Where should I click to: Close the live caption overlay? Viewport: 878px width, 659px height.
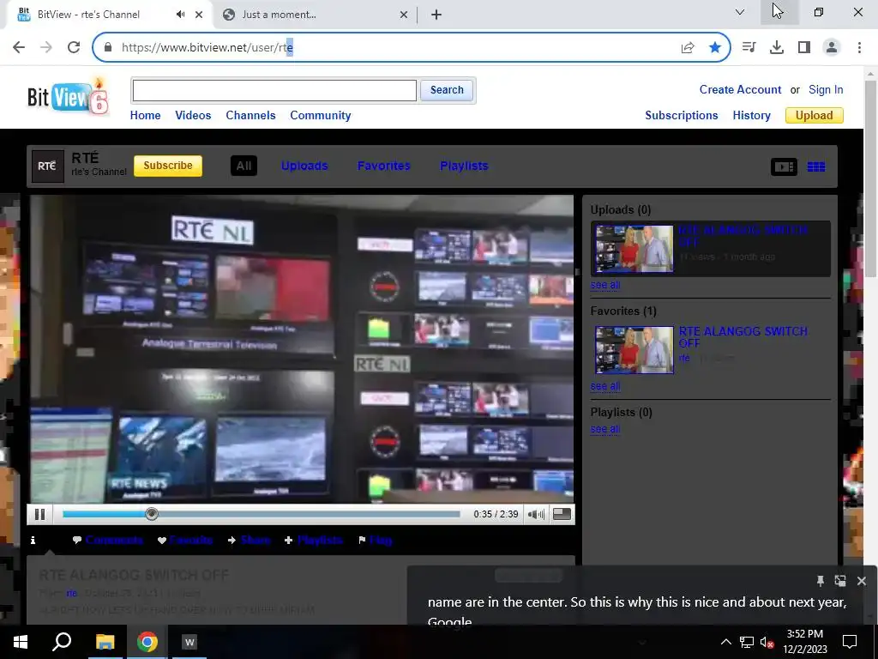pos(861,581)
